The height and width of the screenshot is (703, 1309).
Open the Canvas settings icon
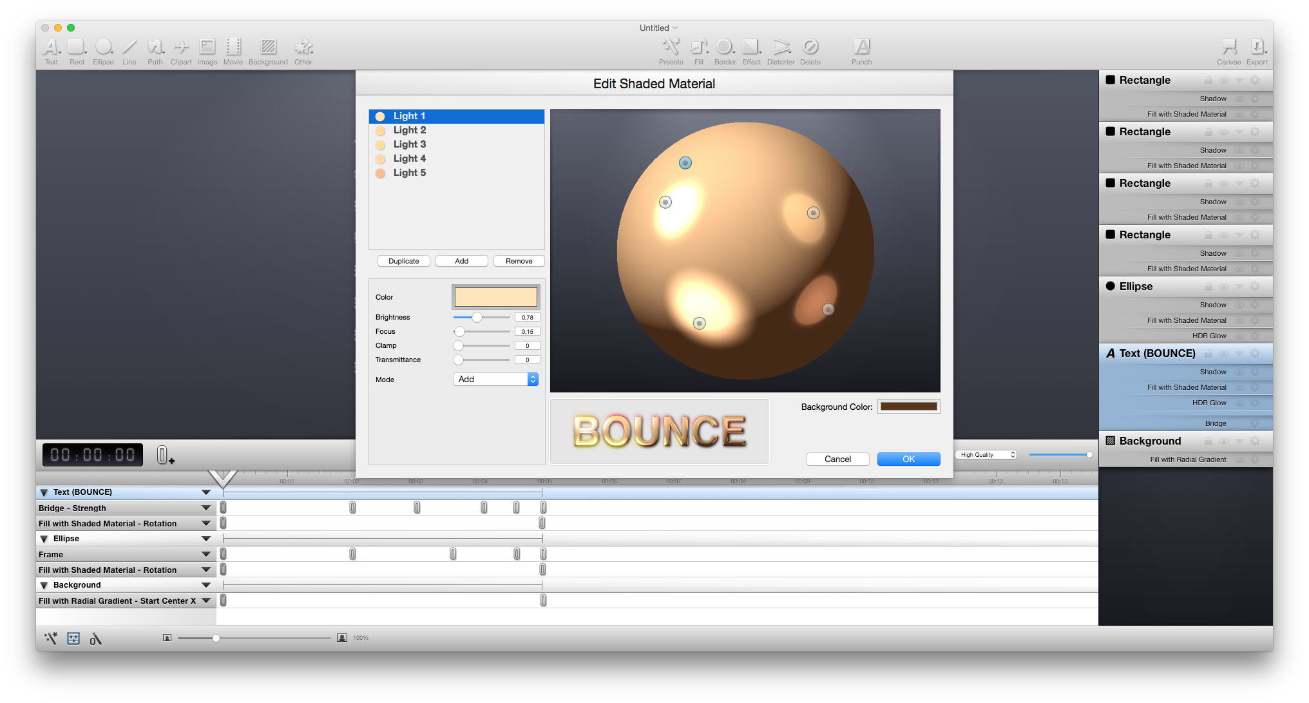tap(1228, 47)
